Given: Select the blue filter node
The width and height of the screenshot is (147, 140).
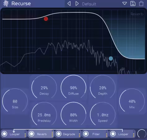Looking at the screenshot, I should pyautogui.click(x=111, y=58).
